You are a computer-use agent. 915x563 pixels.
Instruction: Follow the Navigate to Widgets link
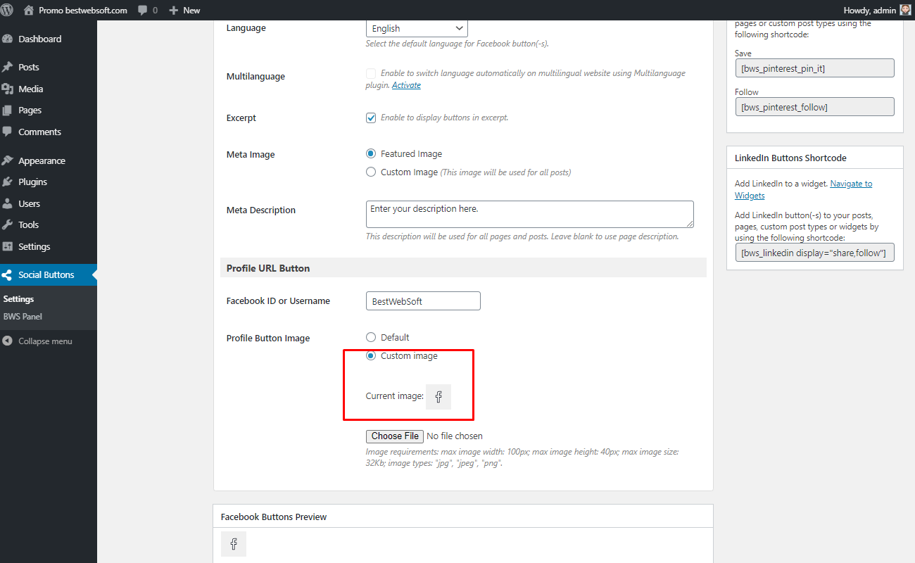tap(803, 189)
